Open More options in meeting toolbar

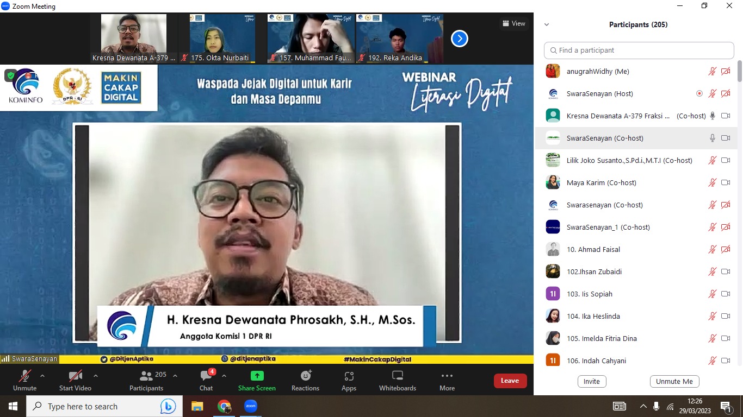point(447,376)
